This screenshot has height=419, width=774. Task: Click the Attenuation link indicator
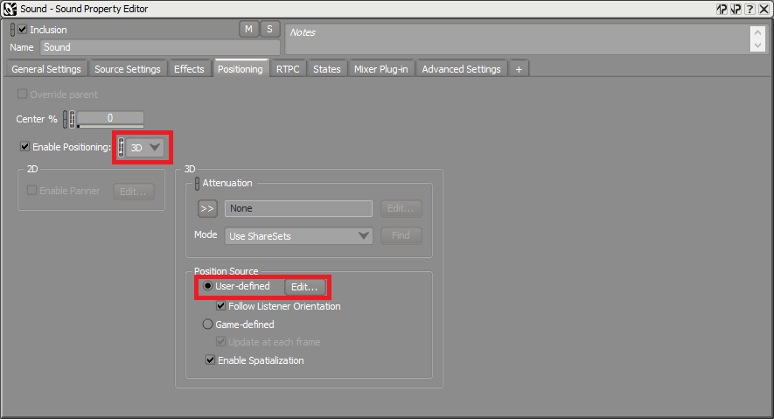[197, 183]
